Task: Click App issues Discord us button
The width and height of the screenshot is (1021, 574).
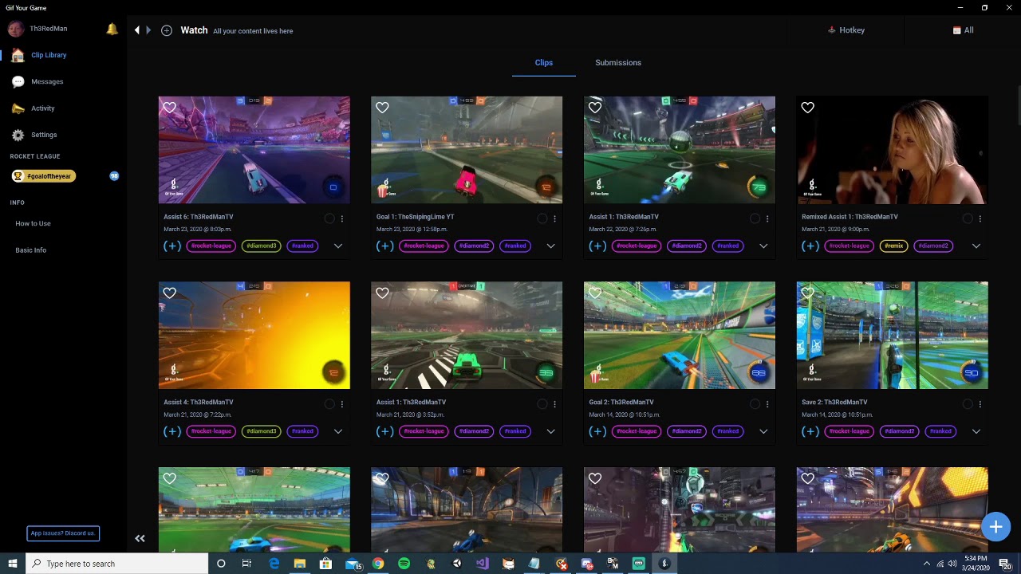Action: 63,533
